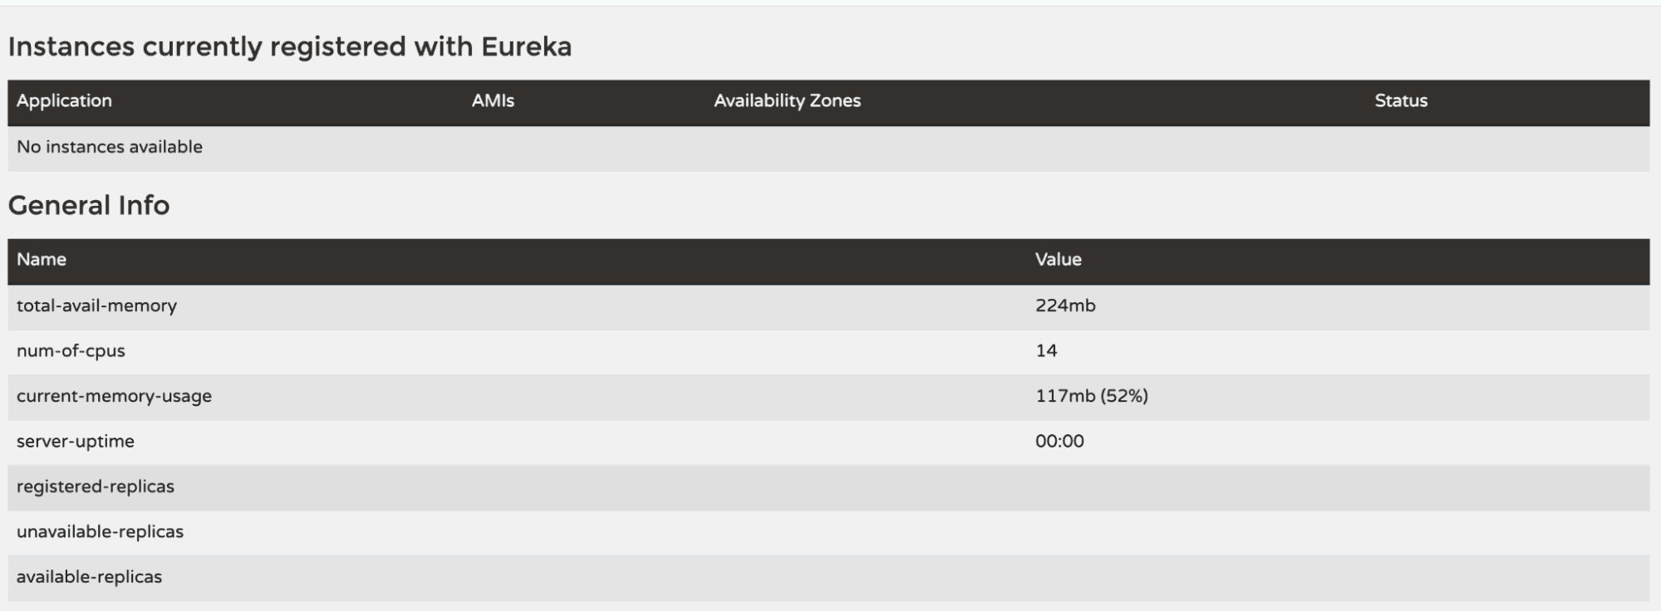Select the total-avail-memory row label
1661x611 pixels.
(96, 305)
